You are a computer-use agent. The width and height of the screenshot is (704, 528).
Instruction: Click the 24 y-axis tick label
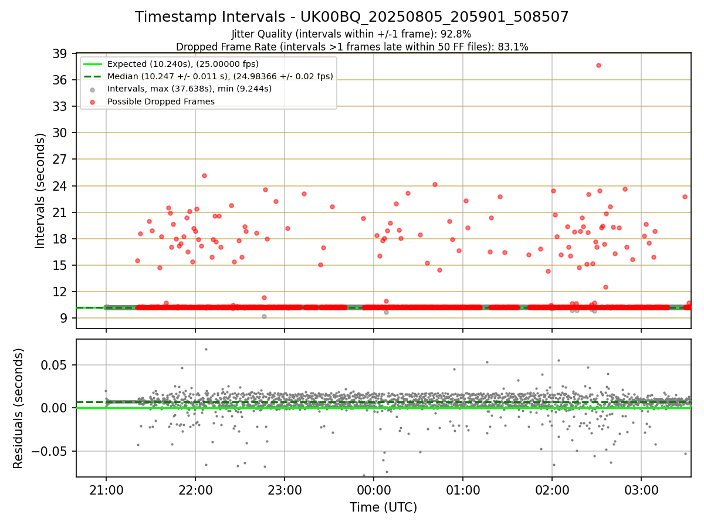60,186
